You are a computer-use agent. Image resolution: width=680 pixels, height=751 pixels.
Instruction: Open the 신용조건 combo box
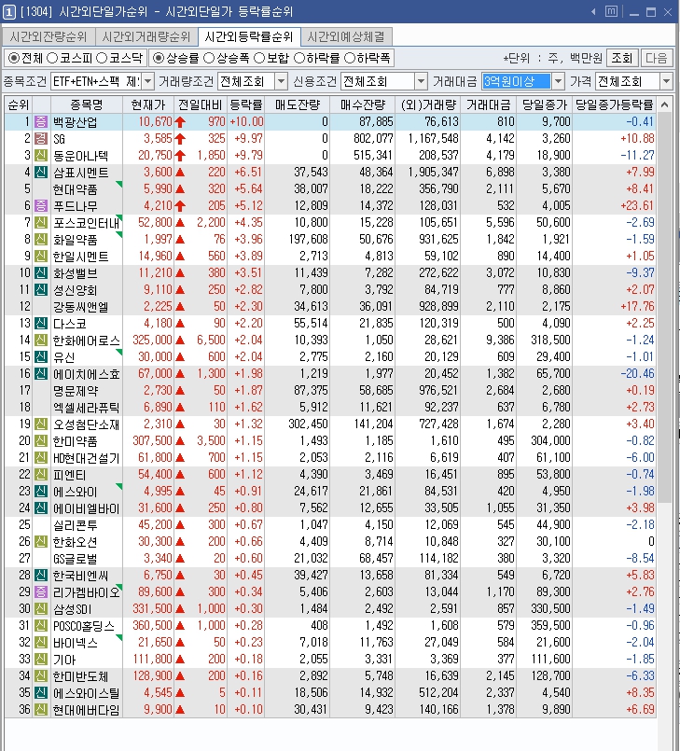[x=421, y=82]
